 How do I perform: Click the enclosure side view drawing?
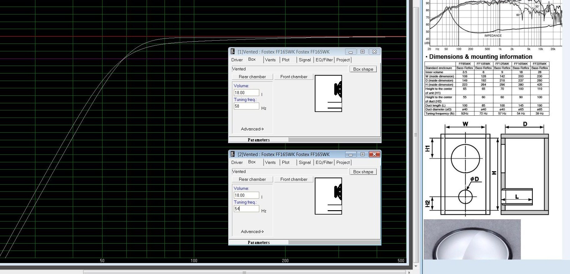click(x=525, y=174)
